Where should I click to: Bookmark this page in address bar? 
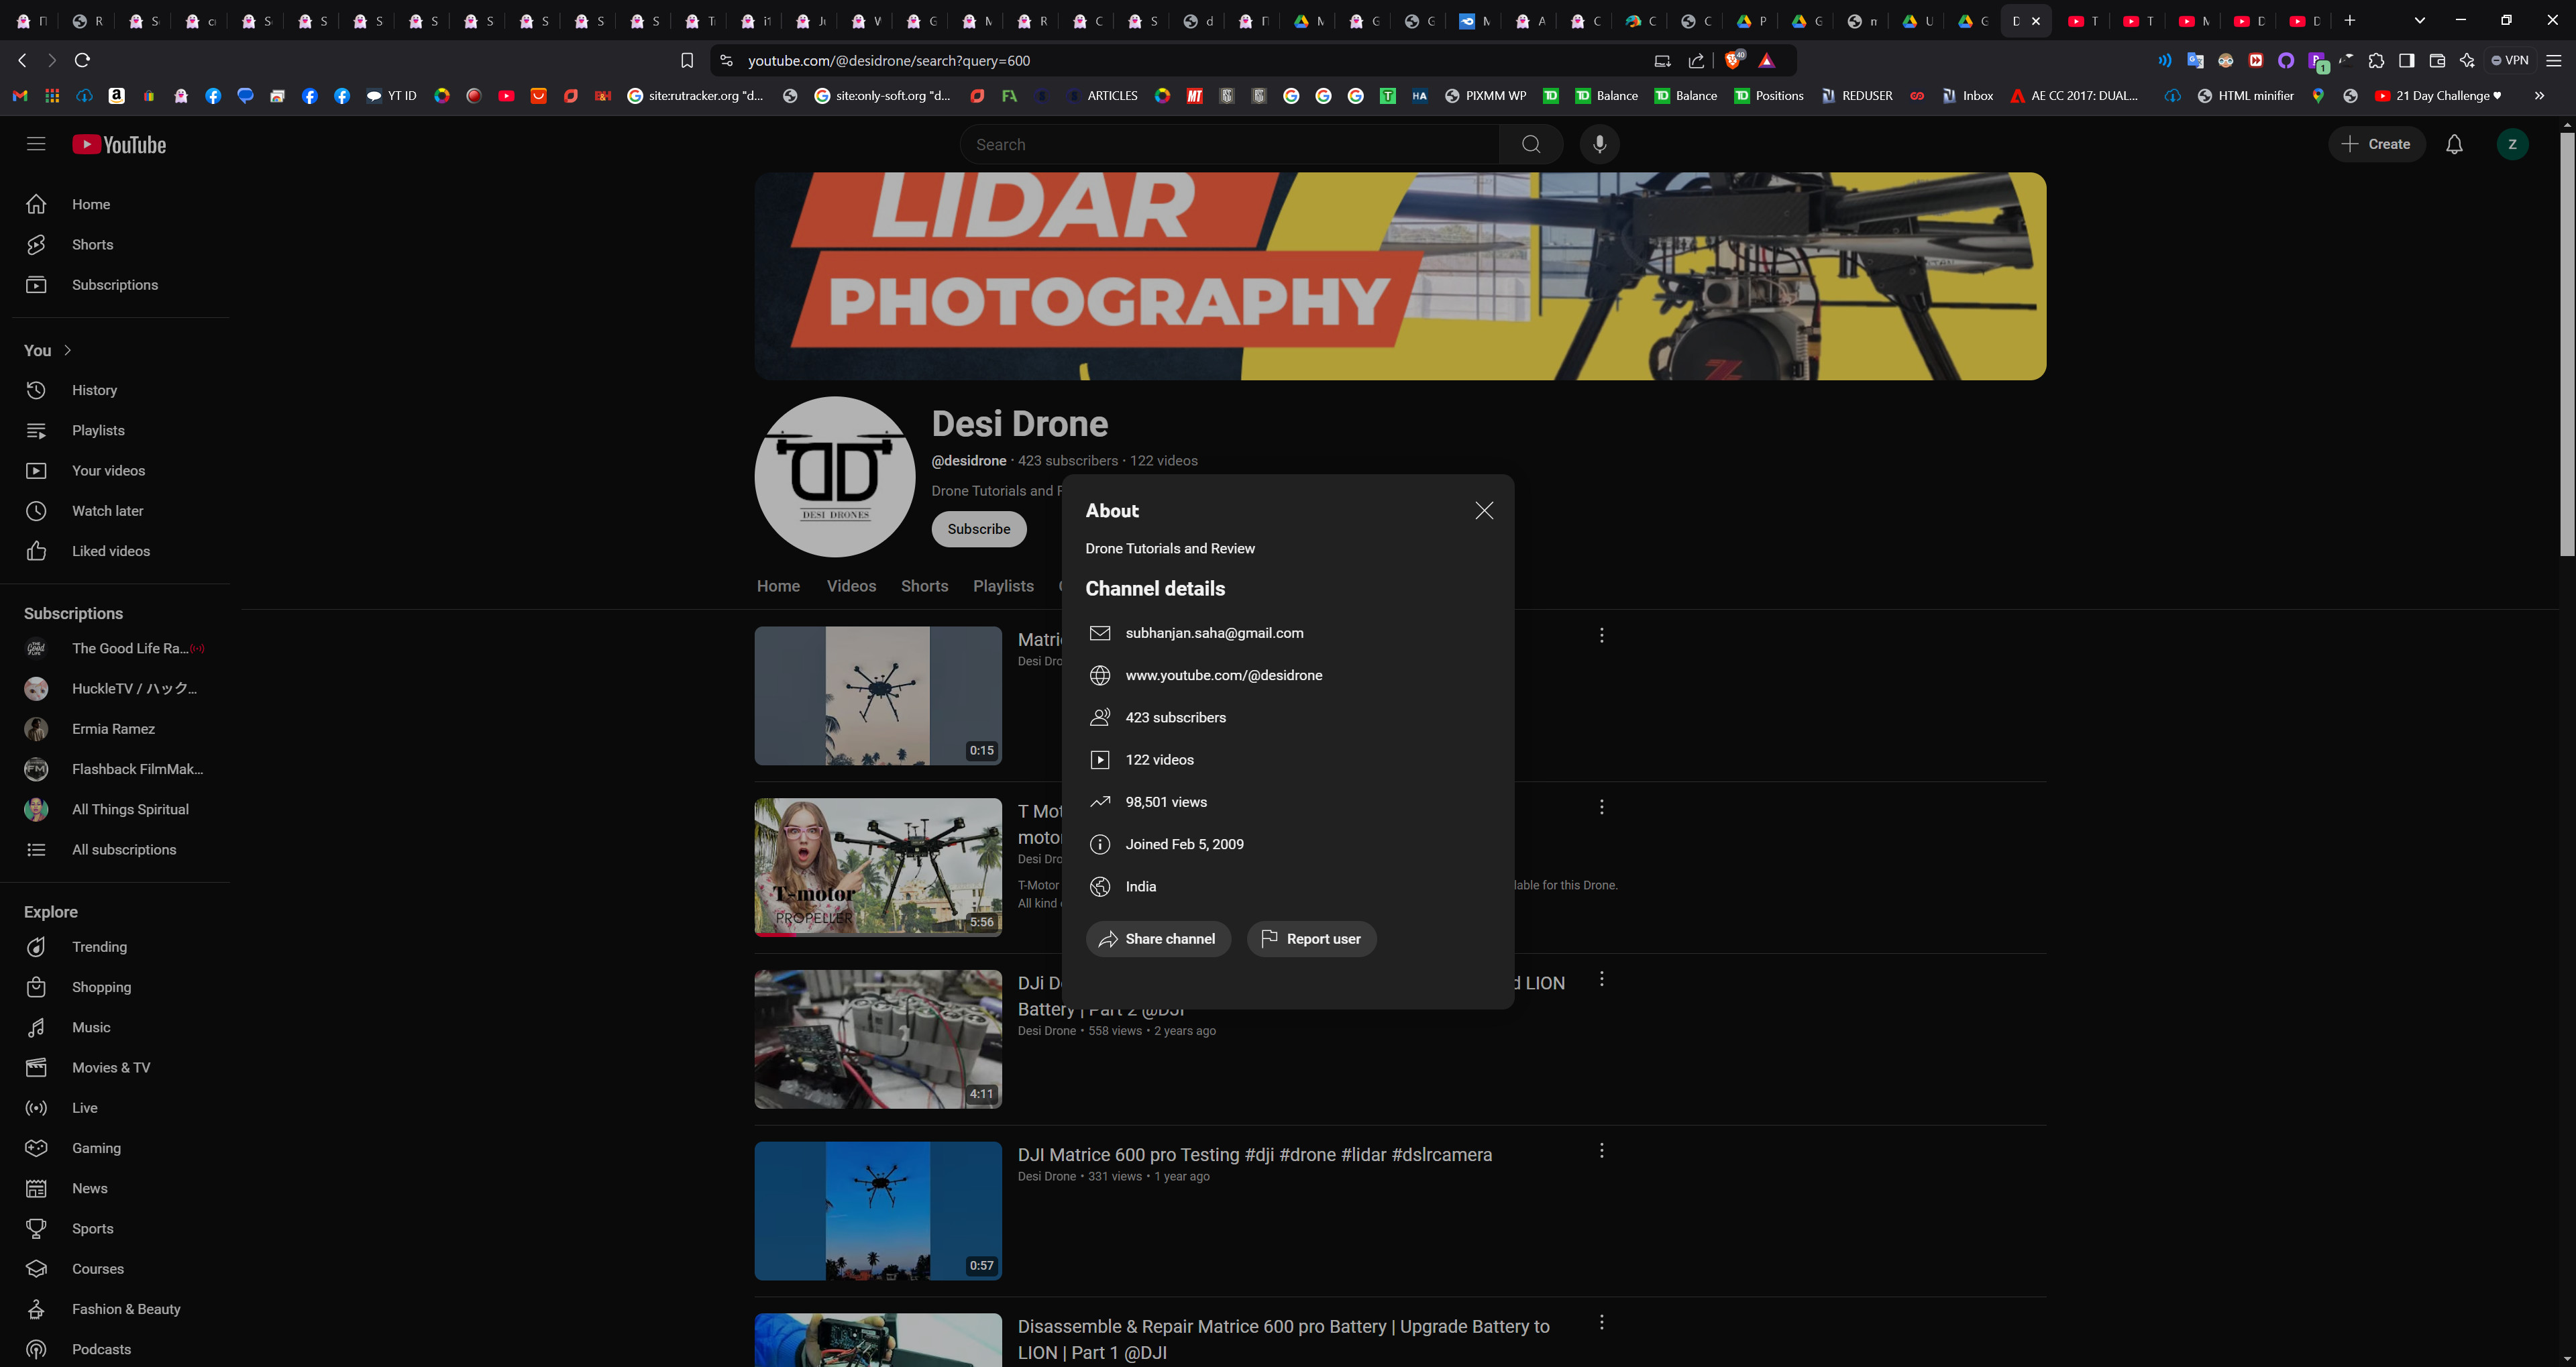687,61
